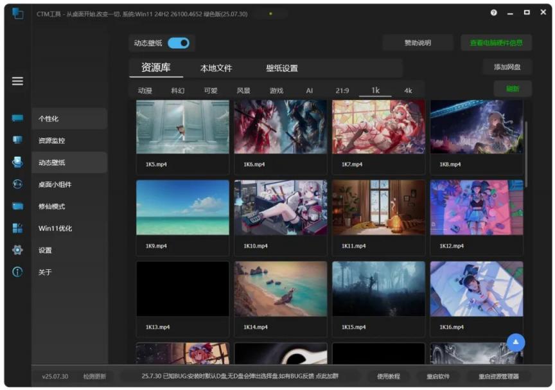Click the 动态壁纸 icon in sidebar

[17, 163]
